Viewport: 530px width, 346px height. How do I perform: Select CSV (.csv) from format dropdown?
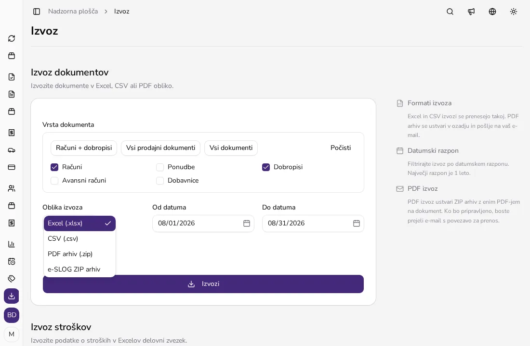tap(80, 239)
